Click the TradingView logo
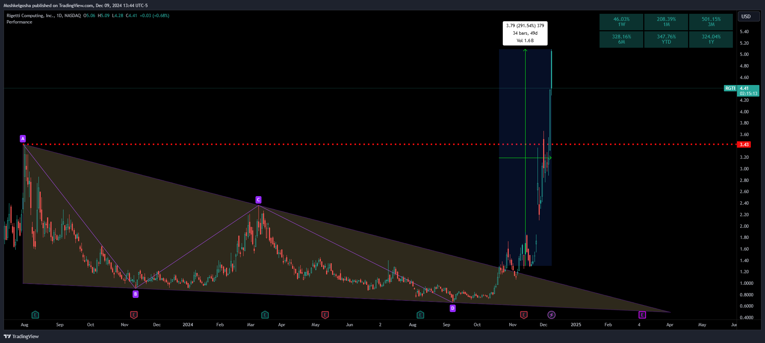The height and width of the screenshot is (343, 765). pyautogui.click(x=21, y=336)
